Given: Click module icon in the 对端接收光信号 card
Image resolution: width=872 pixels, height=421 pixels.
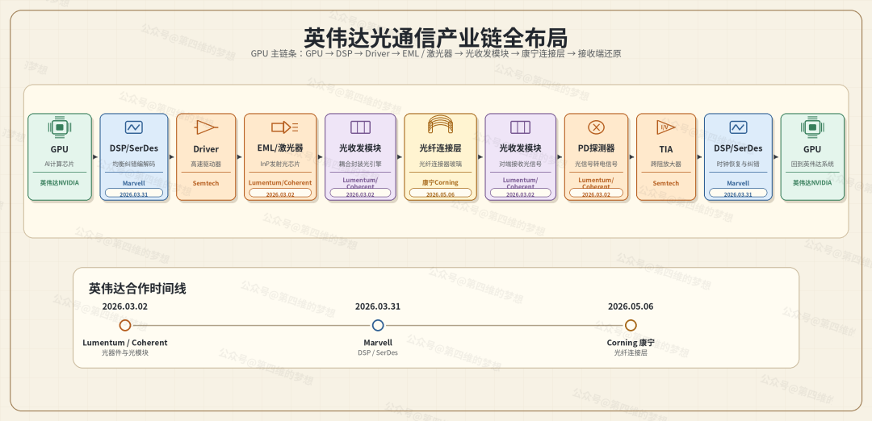Looking at the screenshot, I should coord(520,127).
